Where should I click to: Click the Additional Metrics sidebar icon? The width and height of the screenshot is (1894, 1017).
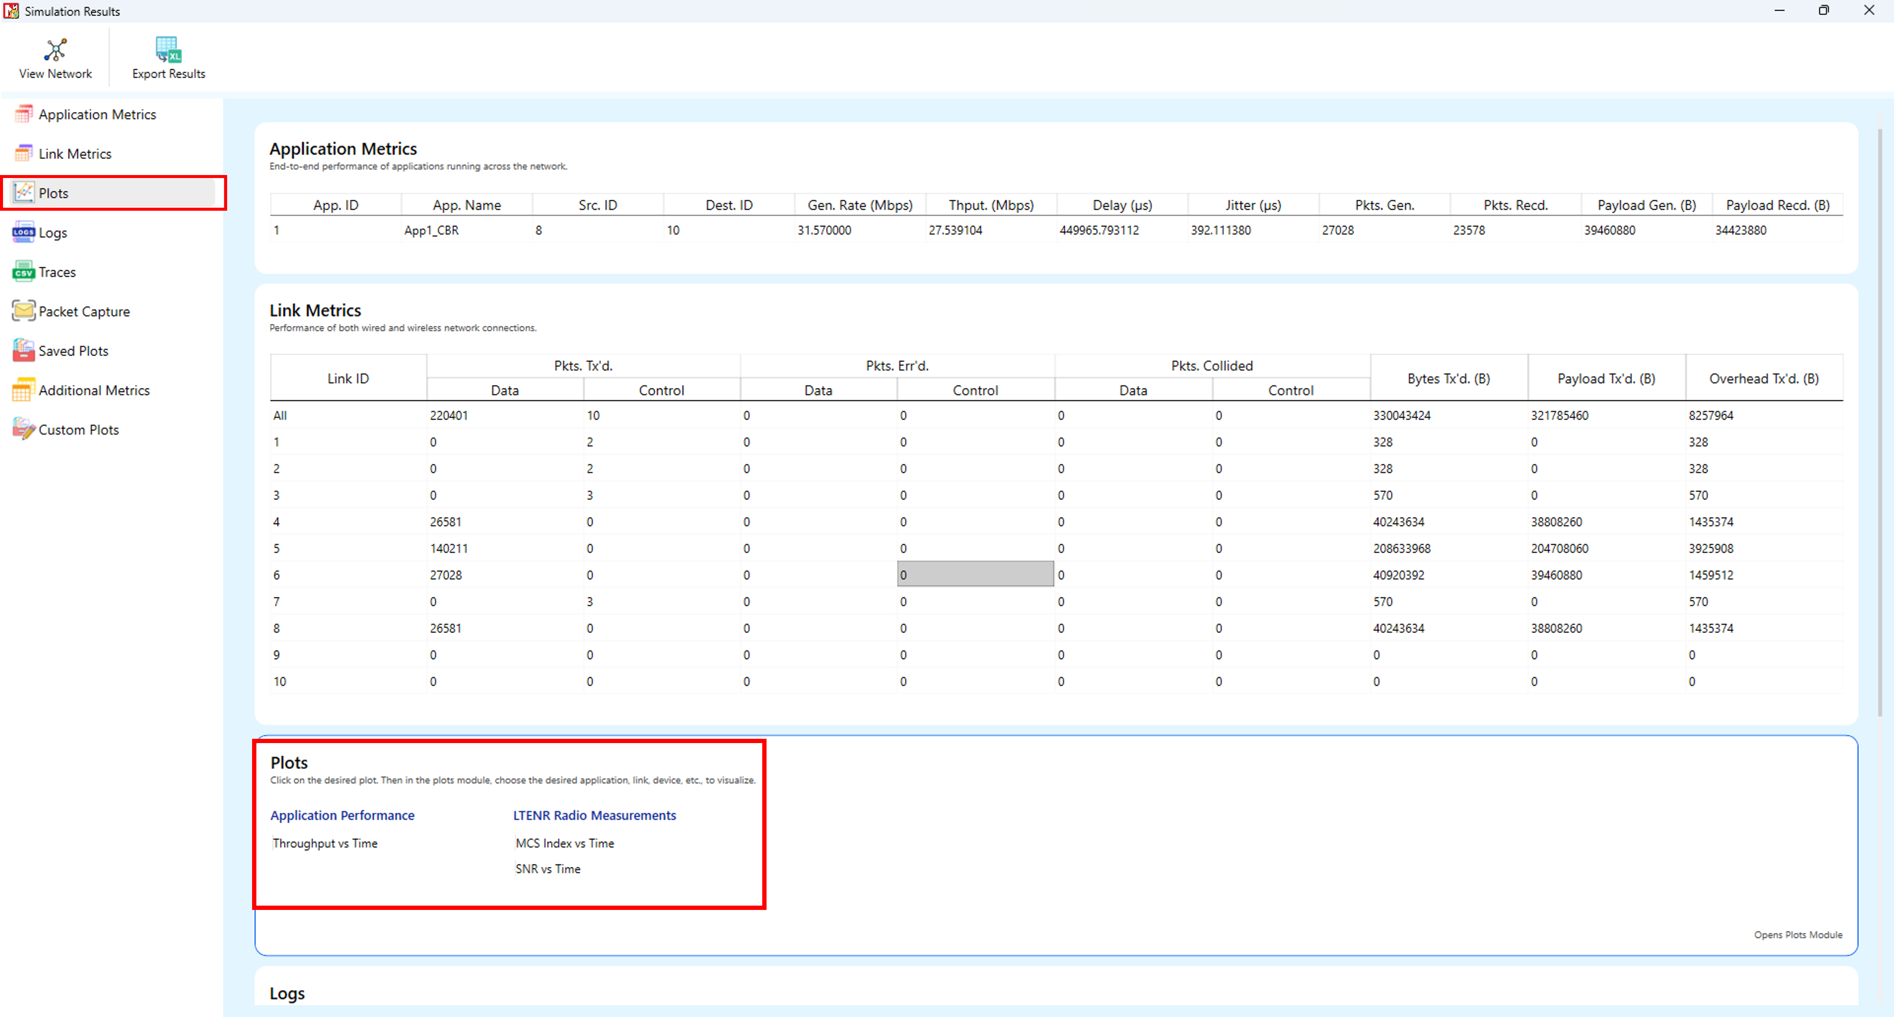(24, 390)
